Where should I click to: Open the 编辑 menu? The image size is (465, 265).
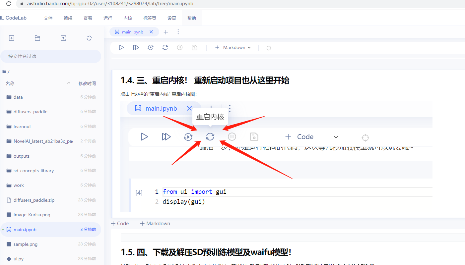tap(68, 18)
